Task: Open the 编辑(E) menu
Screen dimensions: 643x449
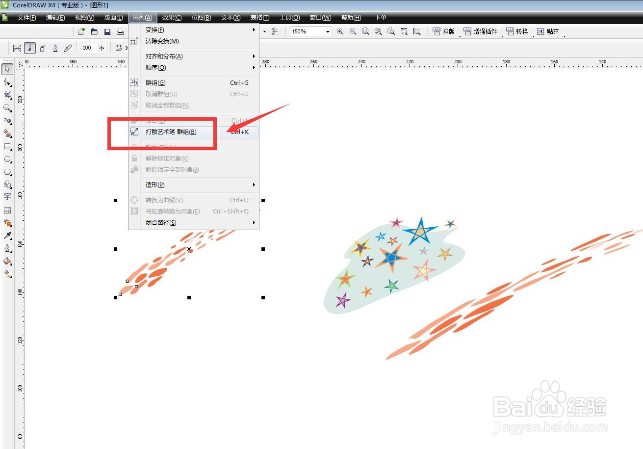Action: point(55,18)
